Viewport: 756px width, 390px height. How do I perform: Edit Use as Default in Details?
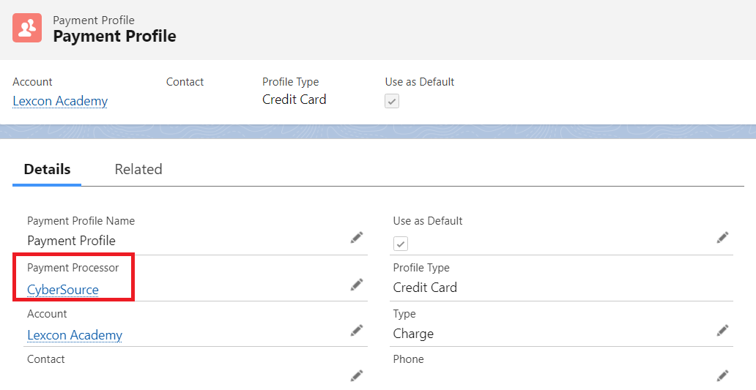tap(722, 238)
